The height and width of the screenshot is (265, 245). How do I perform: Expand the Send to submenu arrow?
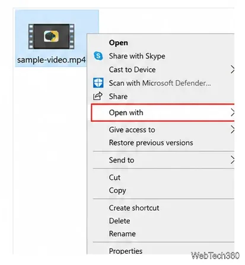pos(233,160)
